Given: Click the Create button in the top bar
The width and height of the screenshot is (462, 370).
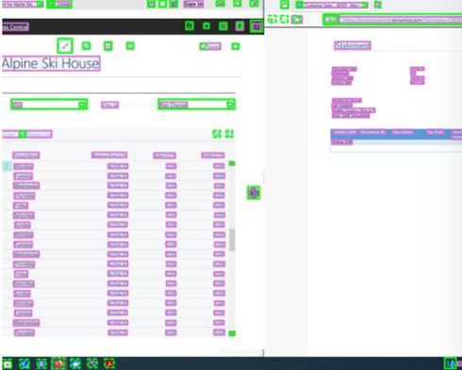Looking at the screenshot, I should pyautogui.click(x=59, y=4).
